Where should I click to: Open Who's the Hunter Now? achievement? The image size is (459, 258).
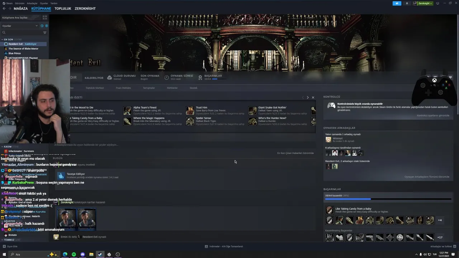coord(278,121)
